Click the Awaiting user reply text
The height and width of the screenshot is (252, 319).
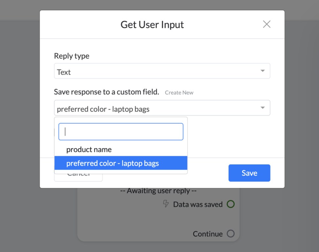point(158,191)
